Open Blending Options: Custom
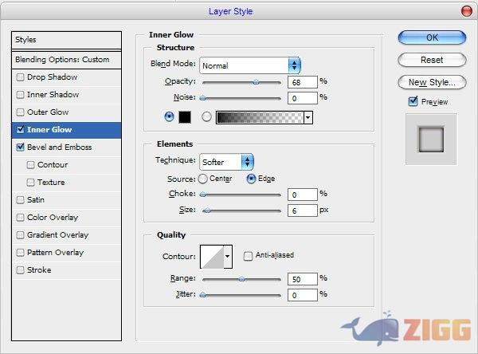478x354 pixels. point(62,60)
